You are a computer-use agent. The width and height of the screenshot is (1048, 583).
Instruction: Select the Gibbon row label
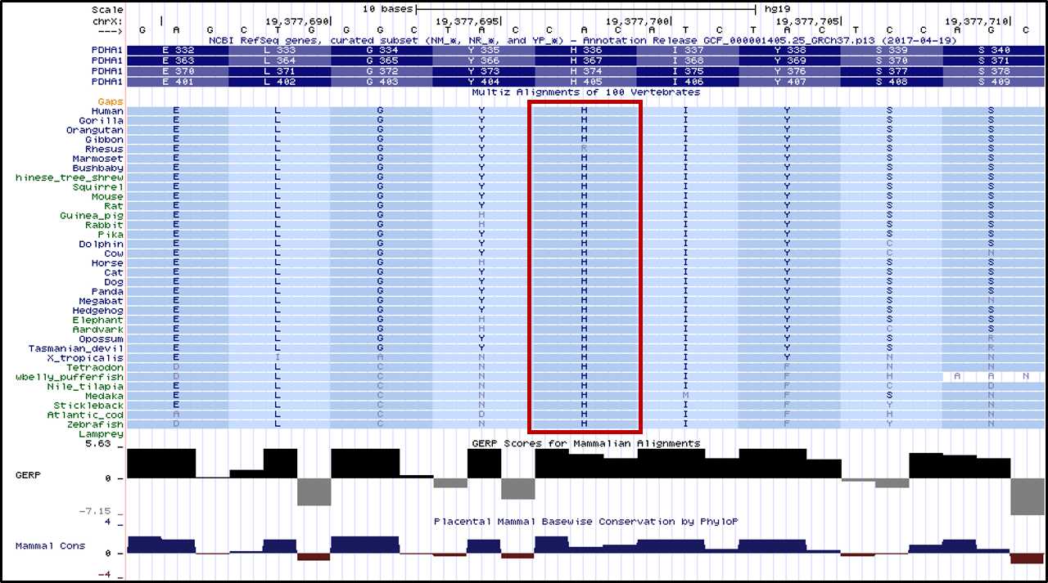pyautogui.click(x=104, y=140)
